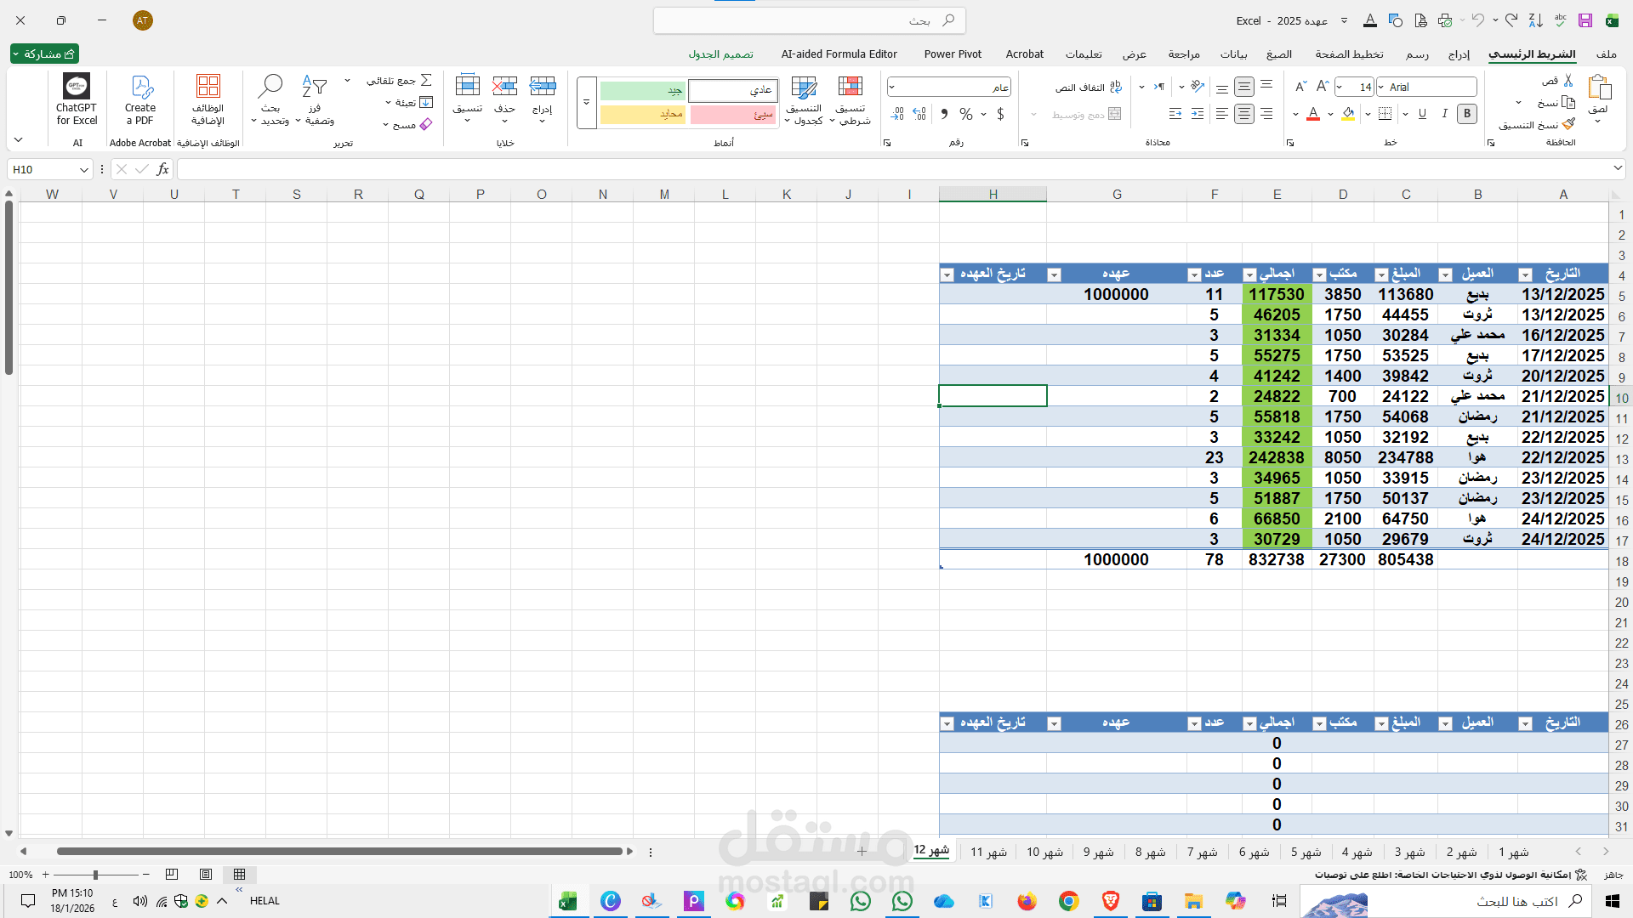Click the Wrap Text button
Screen dimensions: 1633x918
coord(1090,88)
